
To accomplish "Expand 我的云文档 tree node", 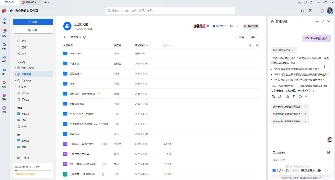I will pyautogui.click(x=16, y=68).
